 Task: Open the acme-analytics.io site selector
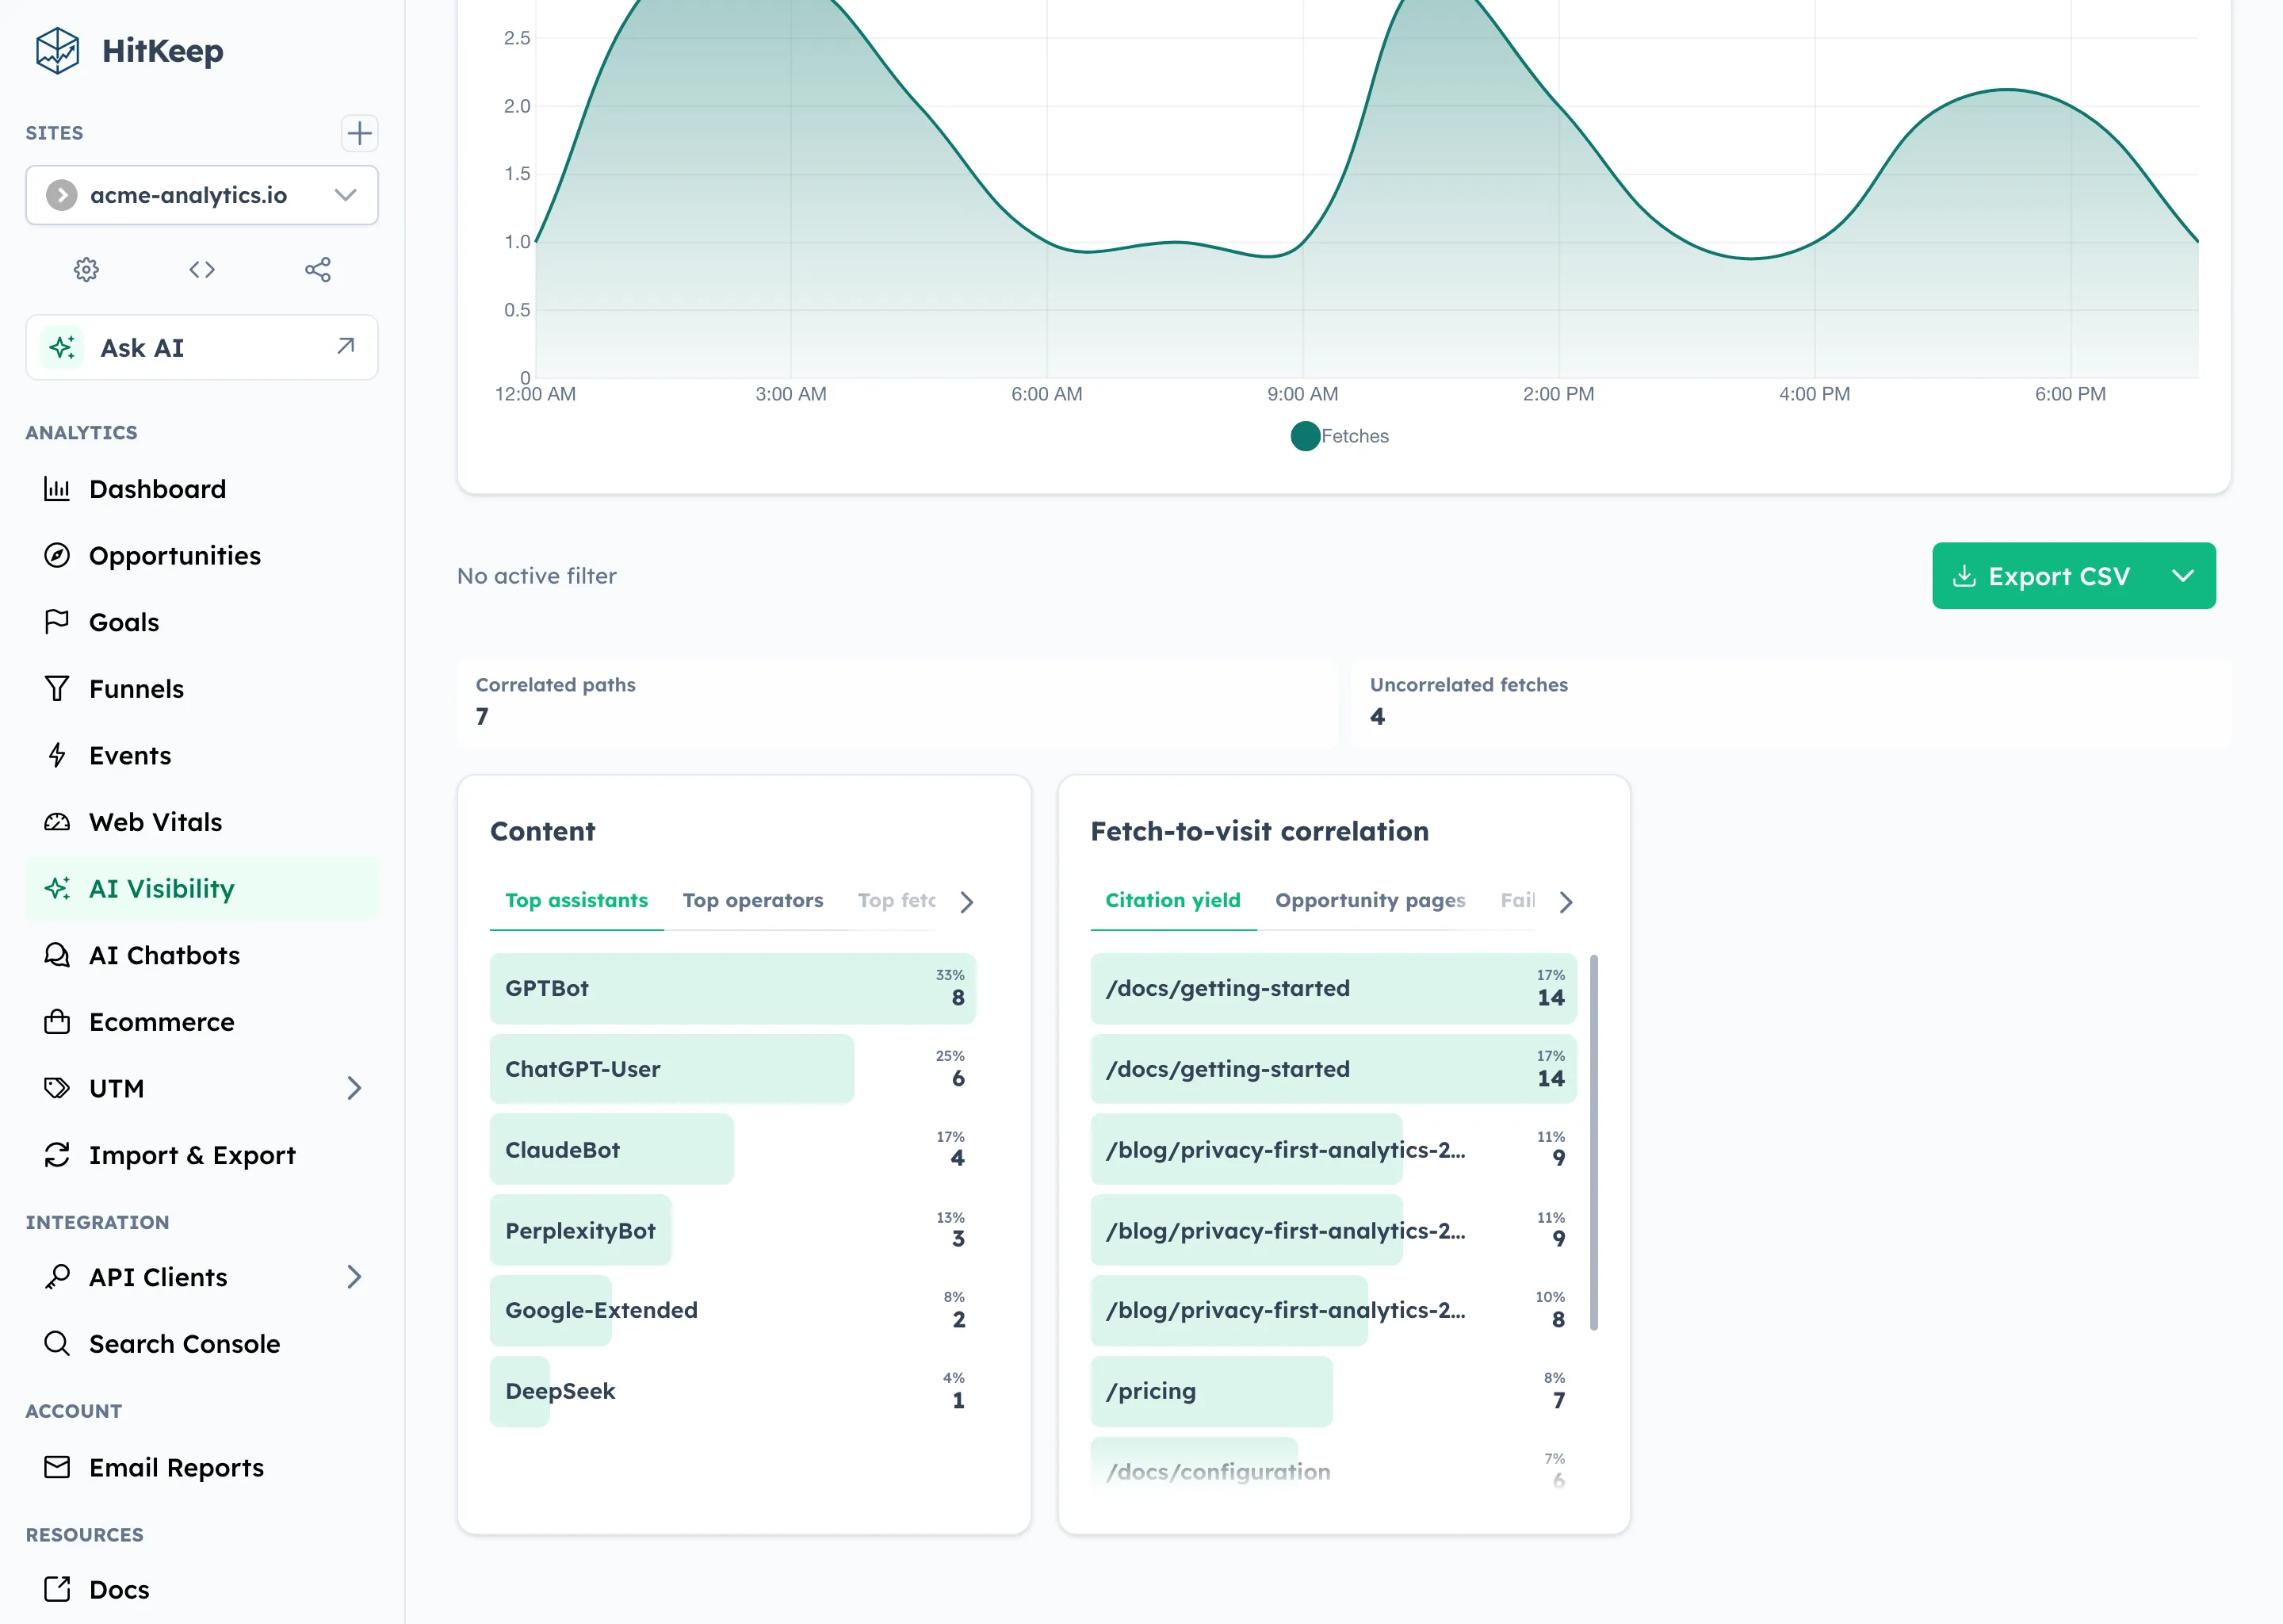coord(202,195)
